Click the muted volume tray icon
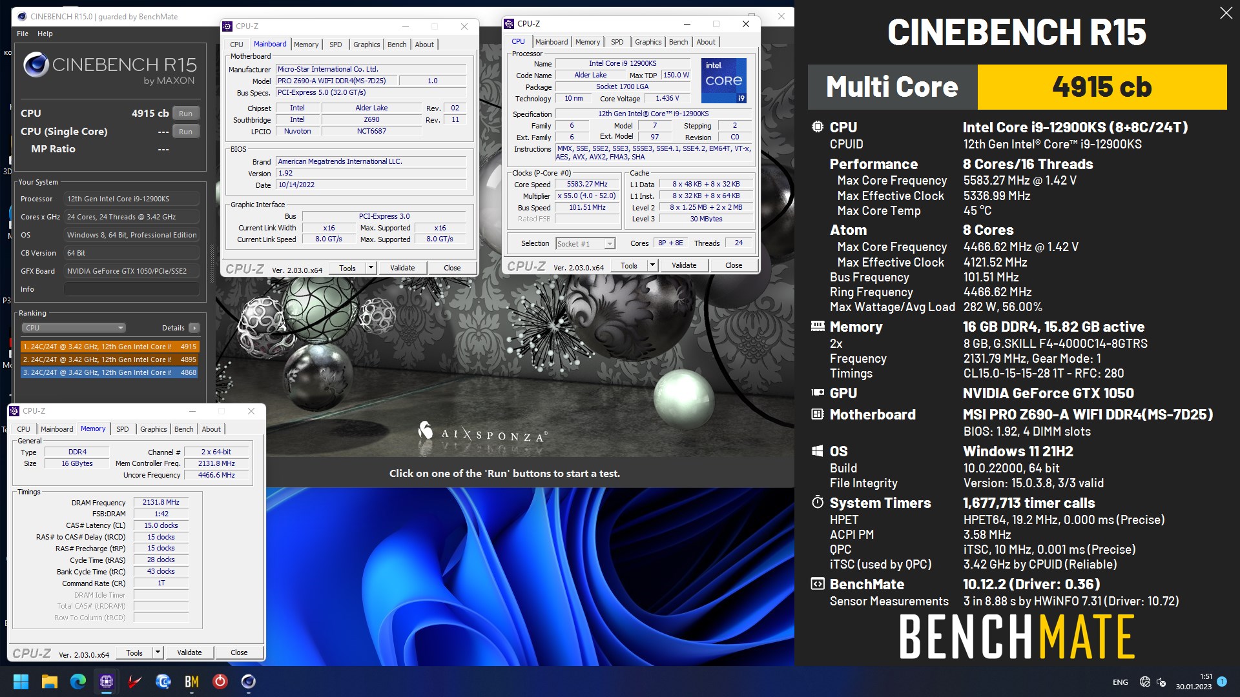The height and width of the screenshot is (697, 1240). tap(1161, 682)
